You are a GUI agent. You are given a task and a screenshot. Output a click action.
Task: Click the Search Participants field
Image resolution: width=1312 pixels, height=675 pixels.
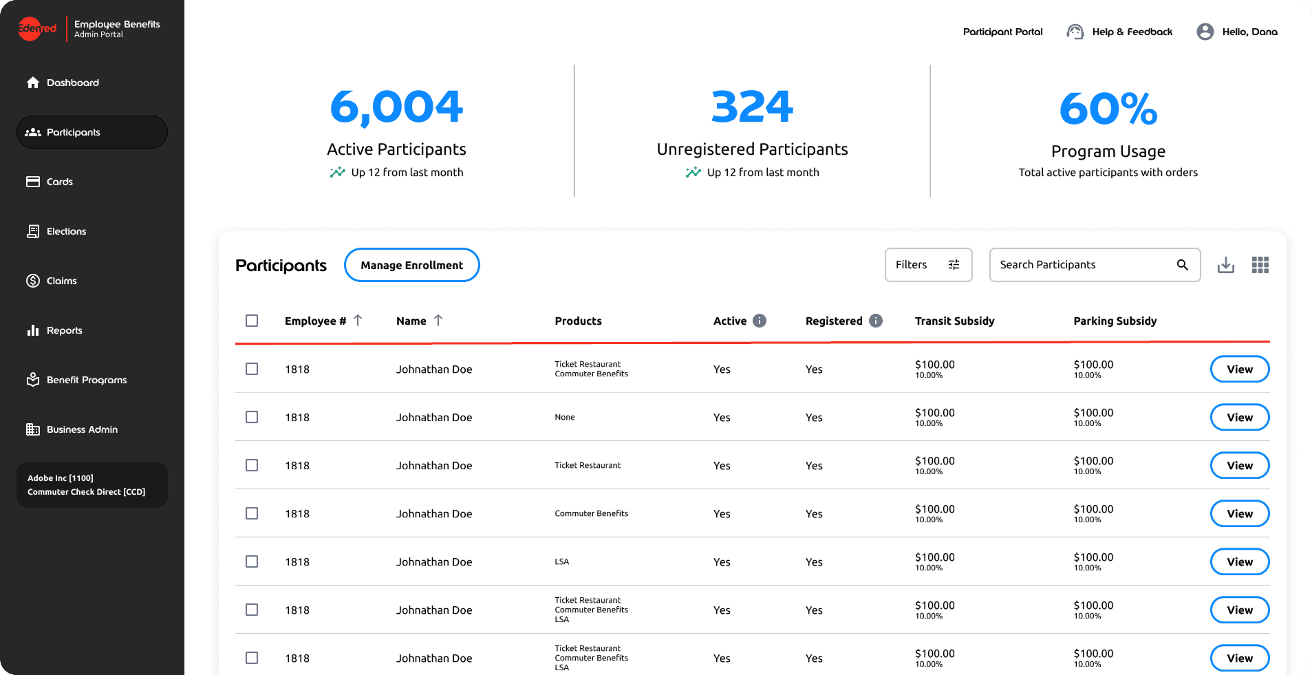pyautogui.click(x=1094, y=265)
